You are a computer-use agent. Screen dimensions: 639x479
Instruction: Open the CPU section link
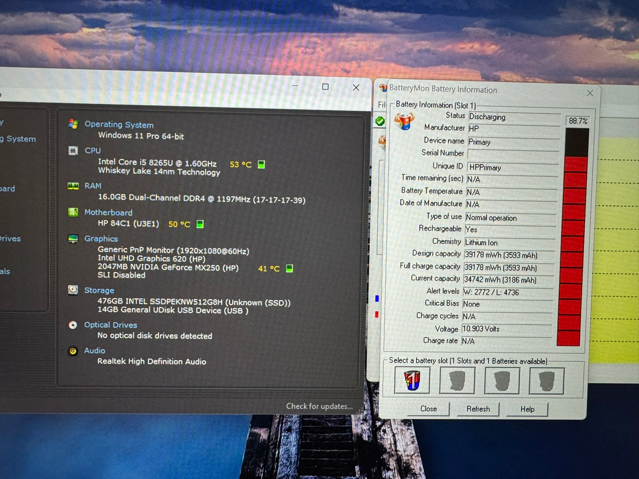pyautogui.click(x=93, y=151)
